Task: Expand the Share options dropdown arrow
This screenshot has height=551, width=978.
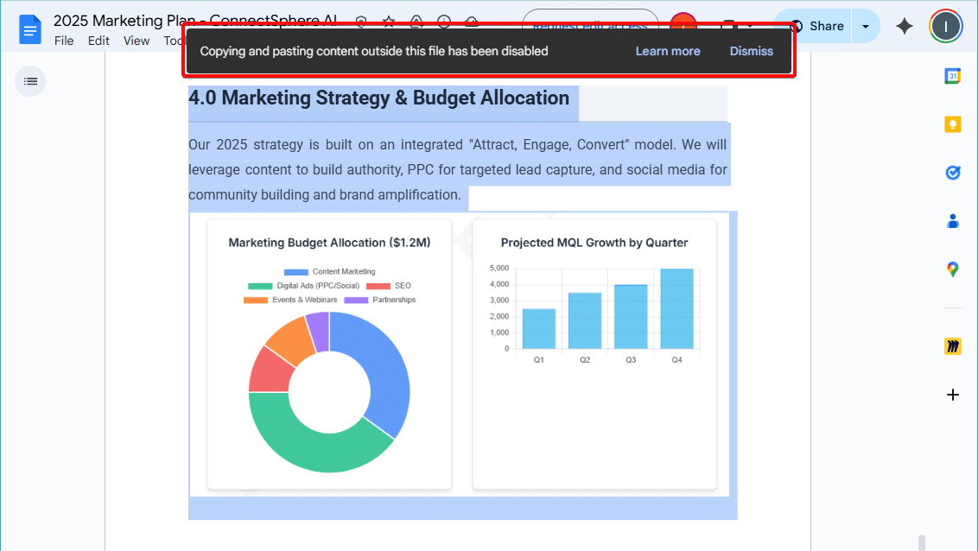Action: [866, 26]
